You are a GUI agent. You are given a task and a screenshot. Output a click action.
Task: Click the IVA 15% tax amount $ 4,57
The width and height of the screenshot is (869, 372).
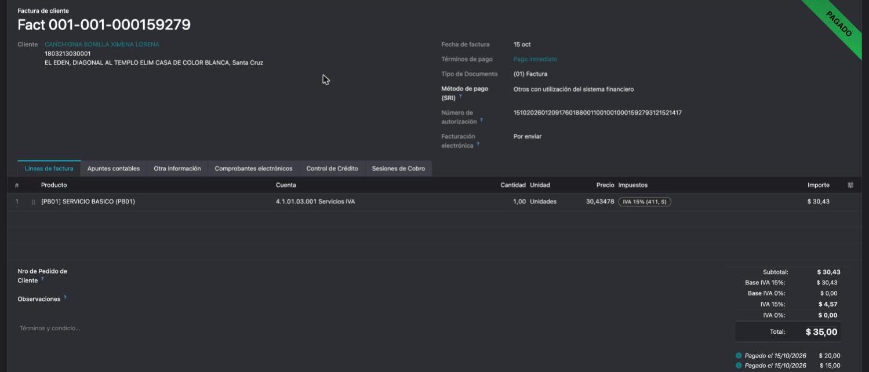pos(828,304)
